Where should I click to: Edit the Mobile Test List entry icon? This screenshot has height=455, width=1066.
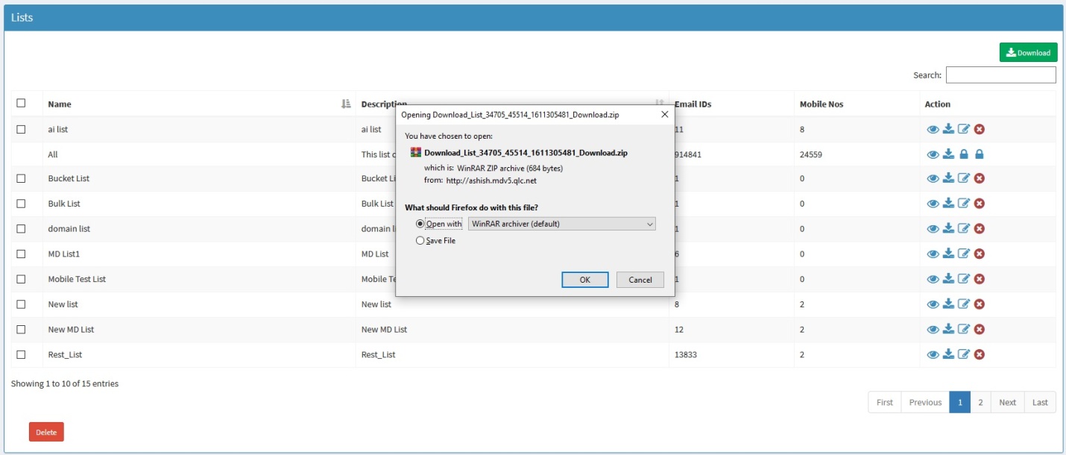point(964,279)
